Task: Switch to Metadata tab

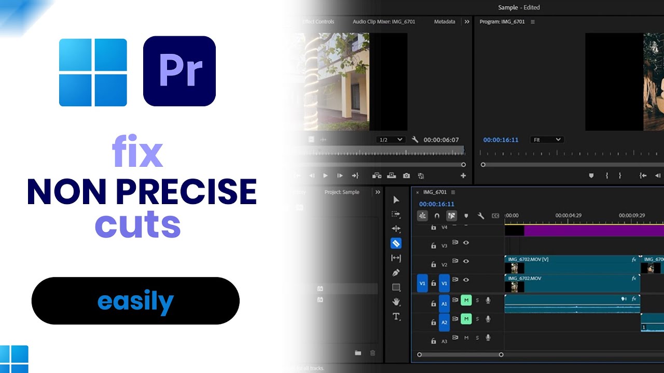Action: click(x=445, y=22)
